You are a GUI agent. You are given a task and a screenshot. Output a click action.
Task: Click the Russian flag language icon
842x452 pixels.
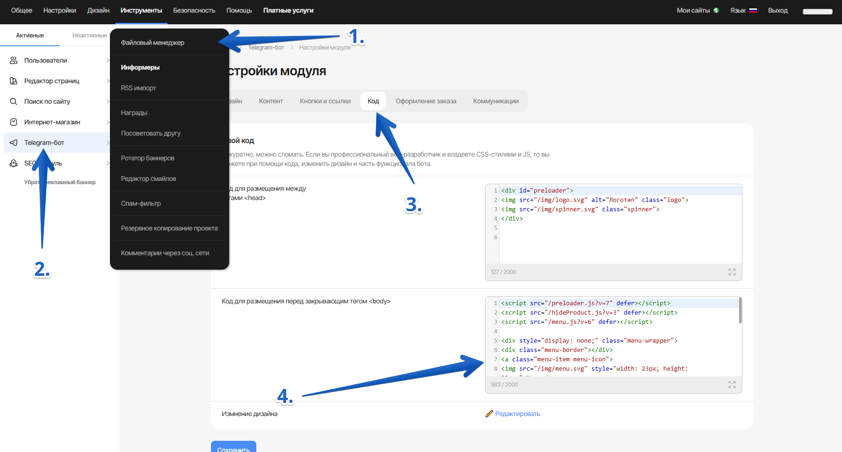[x=753, y=10]
